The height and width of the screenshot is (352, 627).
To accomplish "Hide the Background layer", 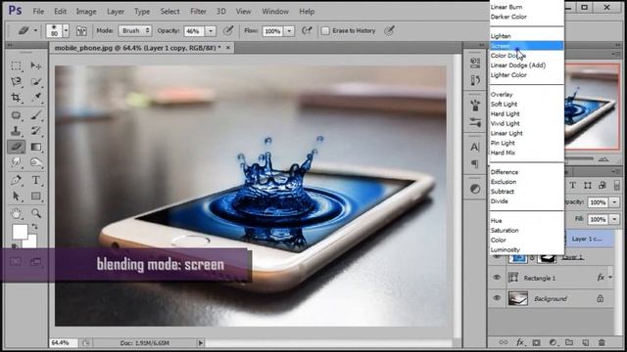I will click(x=497, y=298).
